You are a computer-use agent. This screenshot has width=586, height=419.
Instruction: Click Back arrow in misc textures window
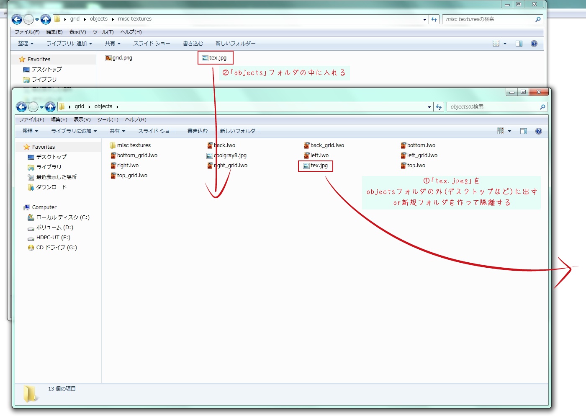pyautogui.click(x=17, y=19)
